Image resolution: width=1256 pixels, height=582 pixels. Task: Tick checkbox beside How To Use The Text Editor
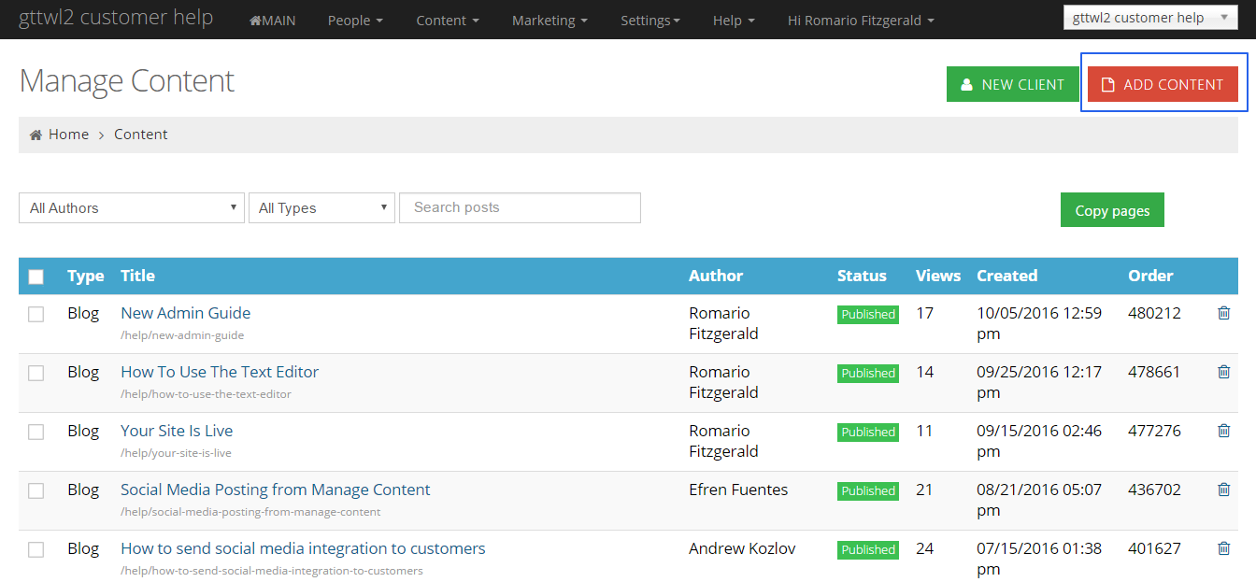pyautogui.click(x=36, y=373)
